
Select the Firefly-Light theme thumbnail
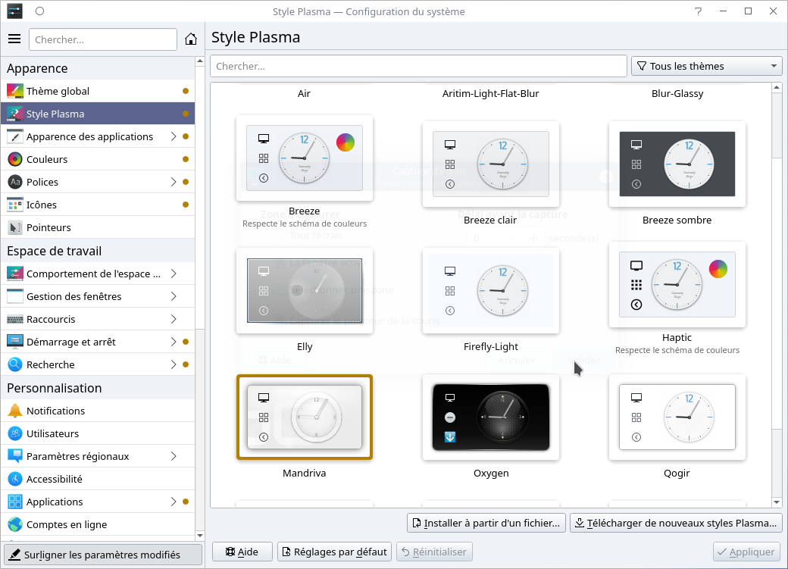pyautogui.click(x=491, y=290)
